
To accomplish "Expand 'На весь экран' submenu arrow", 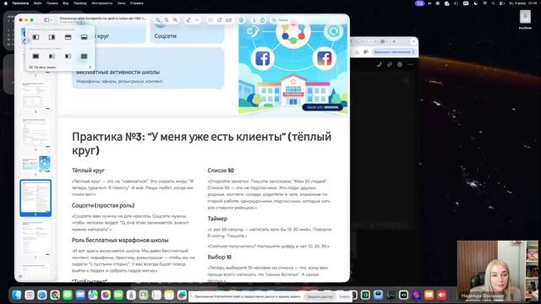I will (90, 68).
